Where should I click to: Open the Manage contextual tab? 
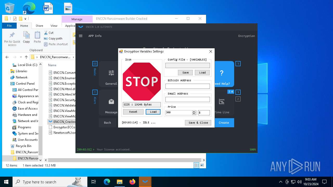[77, 19]
